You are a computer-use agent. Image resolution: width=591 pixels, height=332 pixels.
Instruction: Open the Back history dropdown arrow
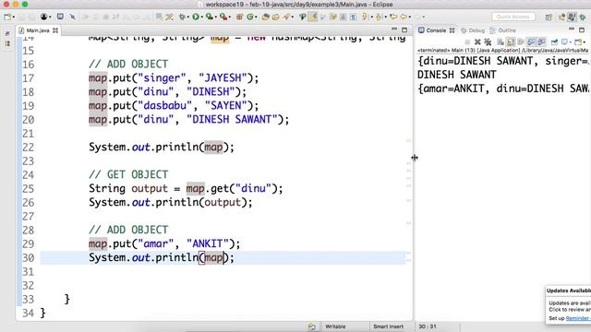pyautogui.click(x=410, y=17)
